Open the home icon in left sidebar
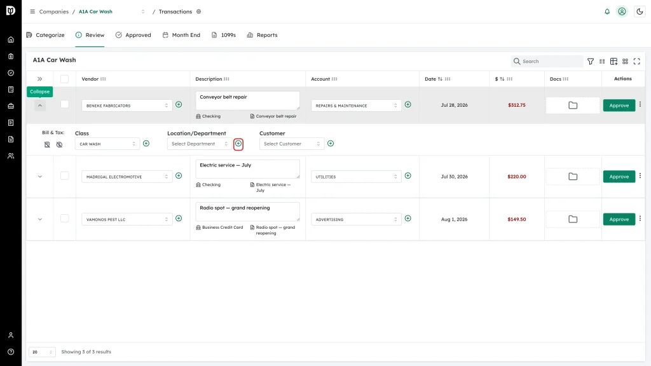Image resolution: width=651 pixels, height=366 pixels. 11,40
